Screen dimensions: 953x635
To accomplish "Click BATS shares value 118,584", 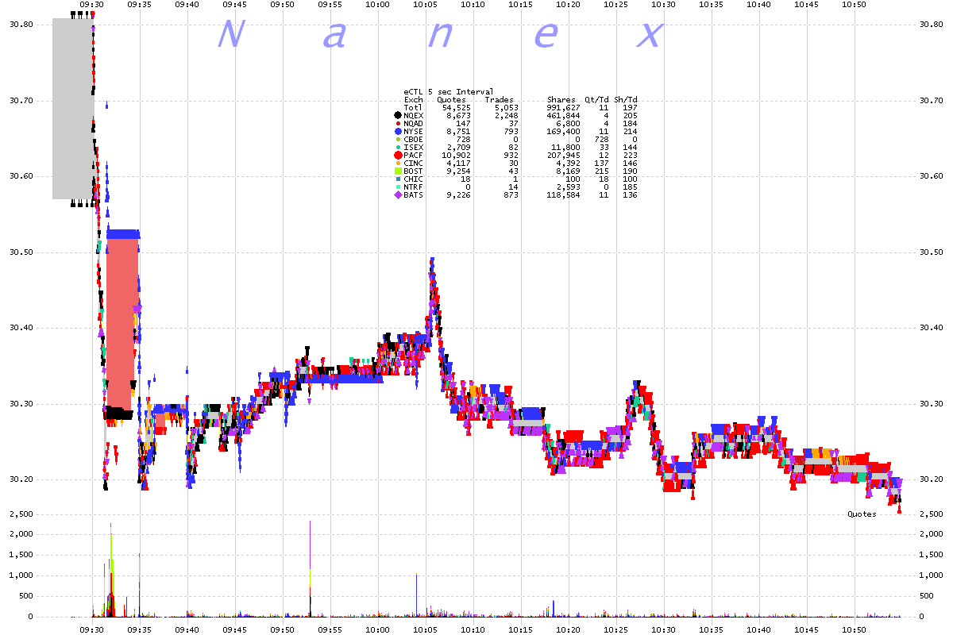I will (563, 194).
